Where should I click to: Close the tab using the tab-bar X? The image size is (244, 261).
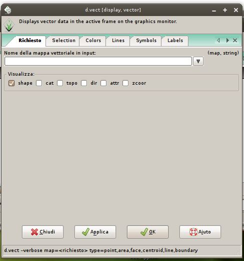(x=235, y=40)
